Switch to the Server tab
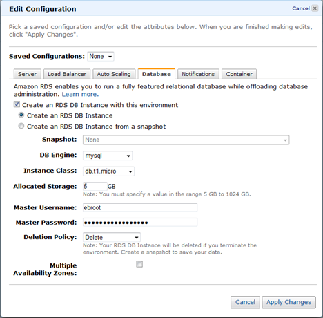Screen dimensions: 323x318 point(28,74)
